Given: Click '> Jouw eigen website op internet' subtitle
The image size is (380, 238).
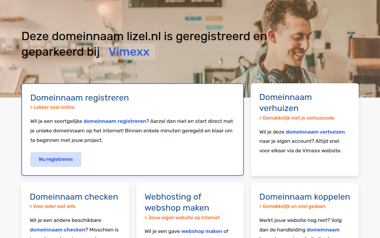Looking at the screenshot, I should 182,217.
